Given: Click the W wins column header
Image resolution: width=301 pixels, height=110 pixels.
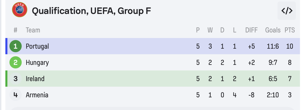Looking at the screenshot, I should (210, 30).
